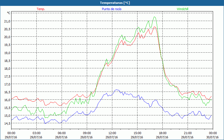Click the '03:00' time axis label

click(x=36, y=133)
